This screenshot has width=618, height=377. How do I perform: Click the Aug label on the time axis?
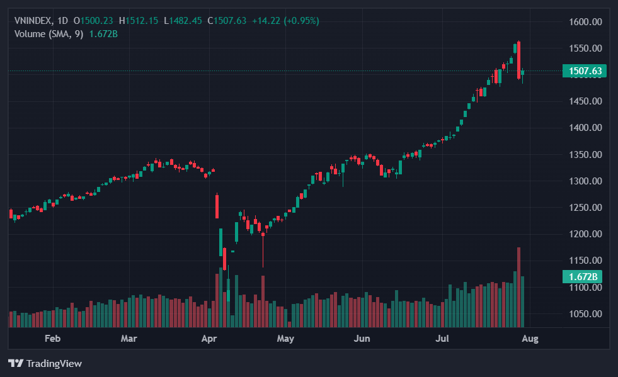(x=530, y=339)
